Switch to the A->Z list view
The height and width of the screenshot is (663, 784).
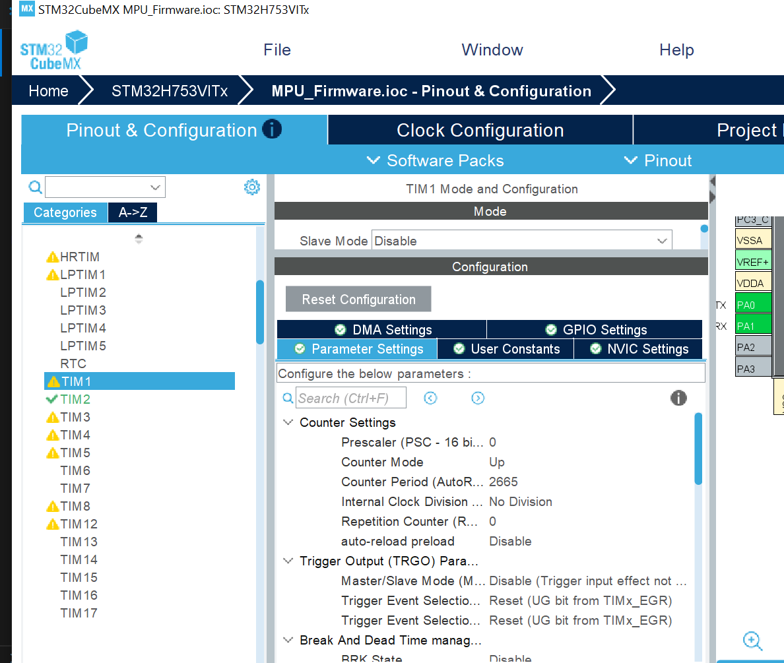click(133, 212)
